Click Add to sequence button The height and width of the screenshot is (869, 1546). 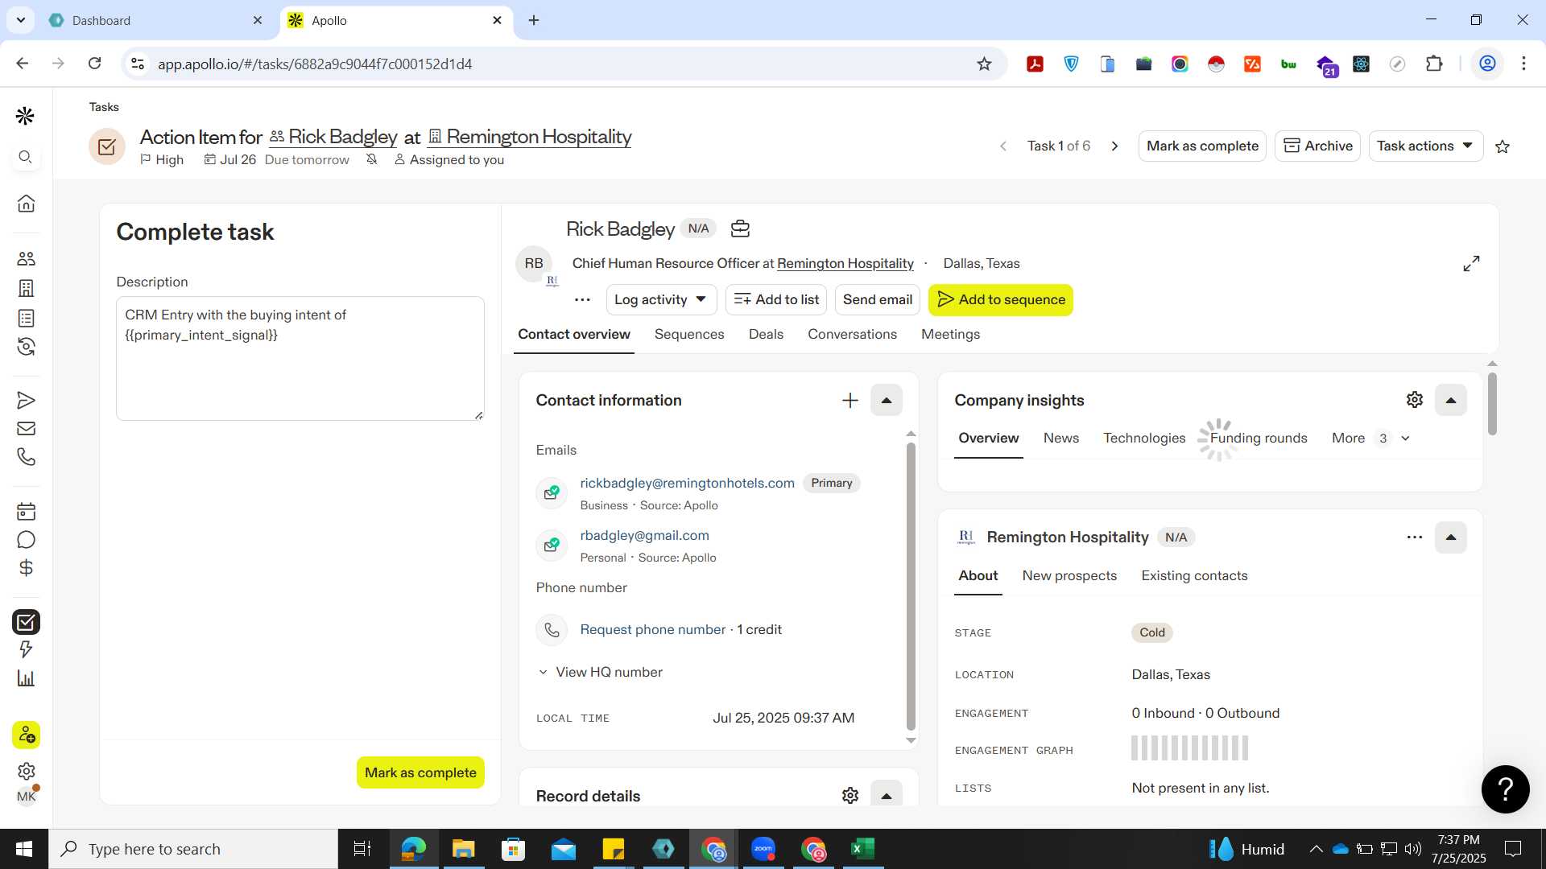(x=1000, y=299)
